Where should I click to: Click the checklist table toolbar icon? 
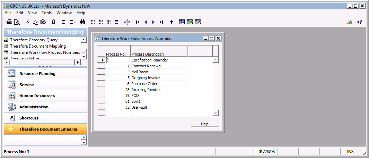point(198,22)
